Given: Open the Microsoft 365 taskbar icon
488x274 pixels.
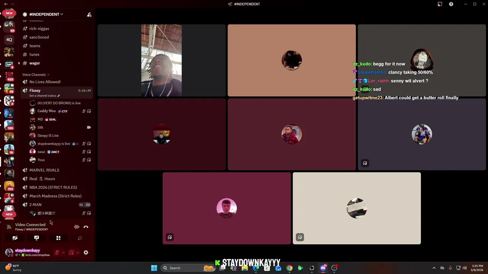Looking at the screenshot, I should [233, 268].
